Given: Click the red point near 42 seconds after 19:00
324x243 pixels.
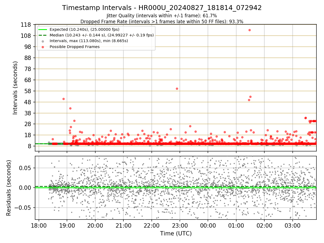Looking at the screenshot, I should tap(70, 108).
